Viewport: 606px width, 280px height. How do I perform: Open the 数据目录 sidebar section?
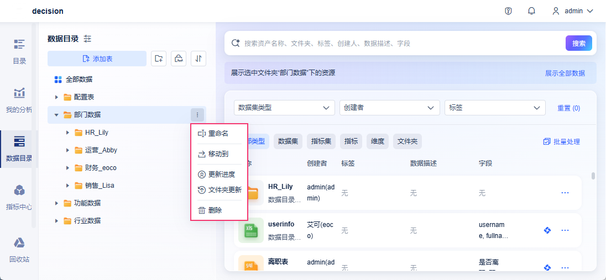(19, 149)
